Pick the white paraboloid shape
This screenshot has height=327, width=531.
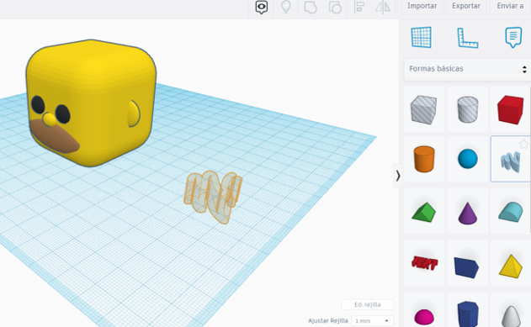[511, 316]
